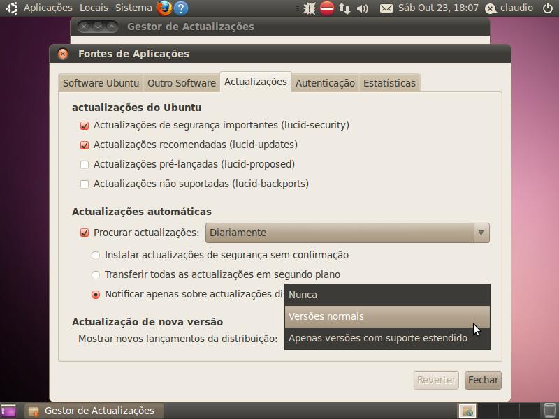Open the messaging envelope indicator
This screenshot has height=419, width=559.
point(386,8)
